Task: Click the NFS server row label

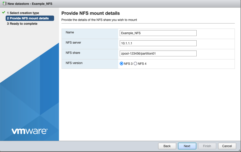Action: 73,43
